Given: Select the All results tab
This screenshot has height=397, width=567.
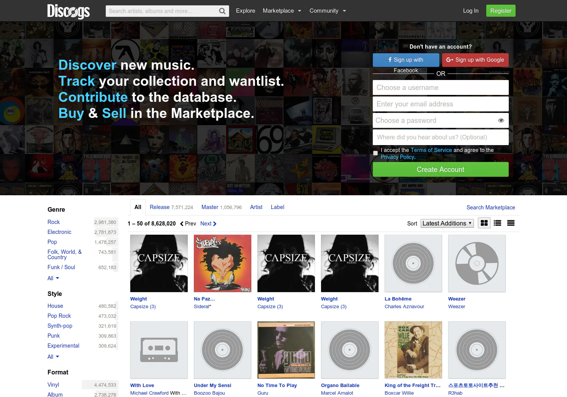Looking at the screenshot, I should (x=138, y=207).
